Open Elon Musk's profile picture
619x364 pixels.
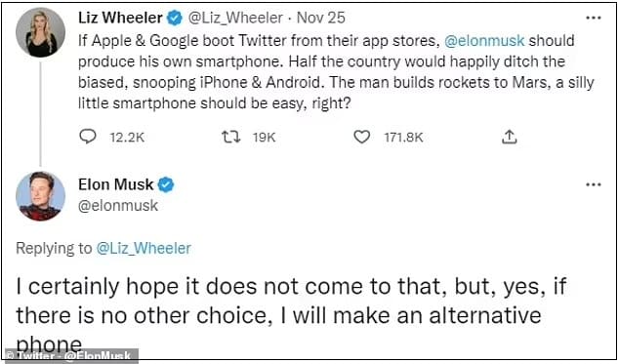[x=40, y=196]
